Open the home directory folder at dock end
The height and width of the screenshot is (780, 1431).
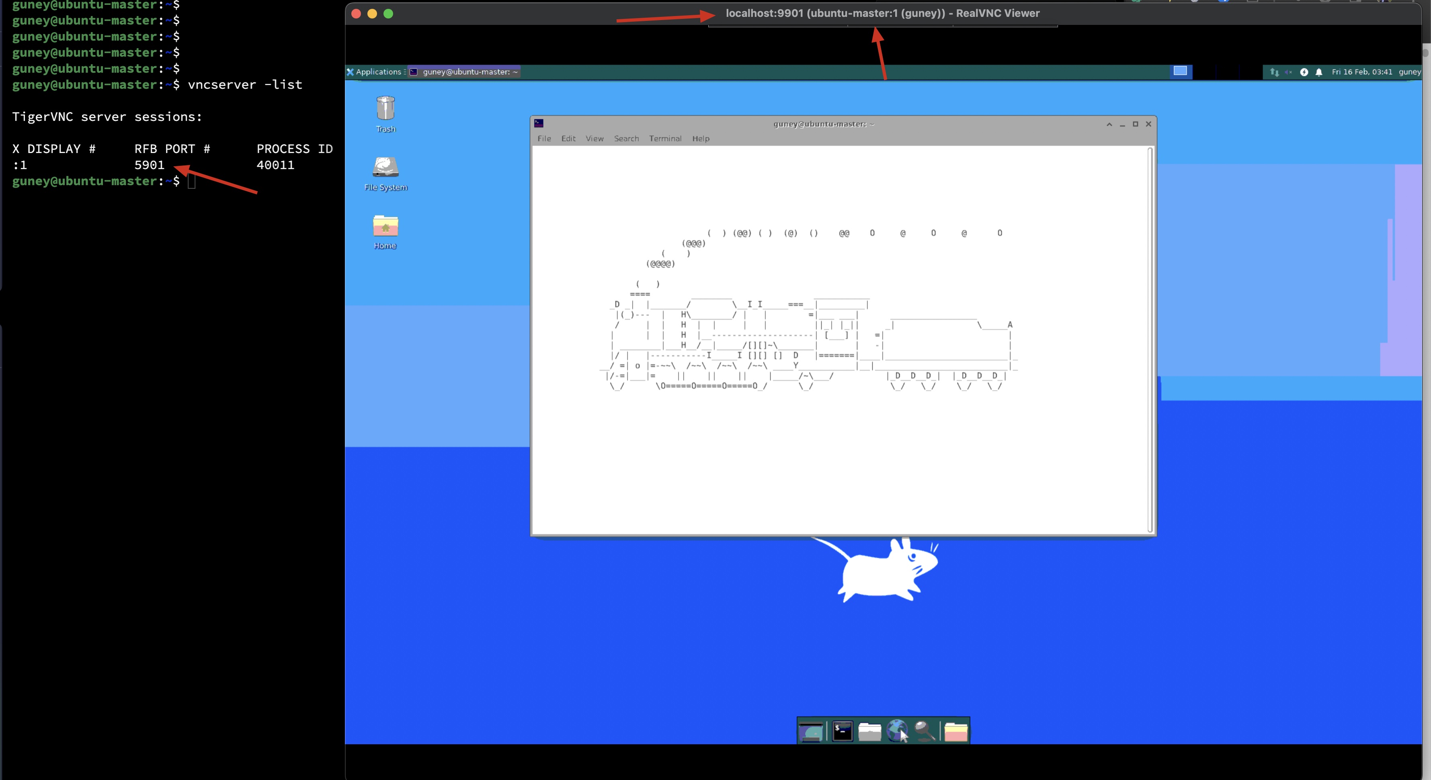[955, 731]
